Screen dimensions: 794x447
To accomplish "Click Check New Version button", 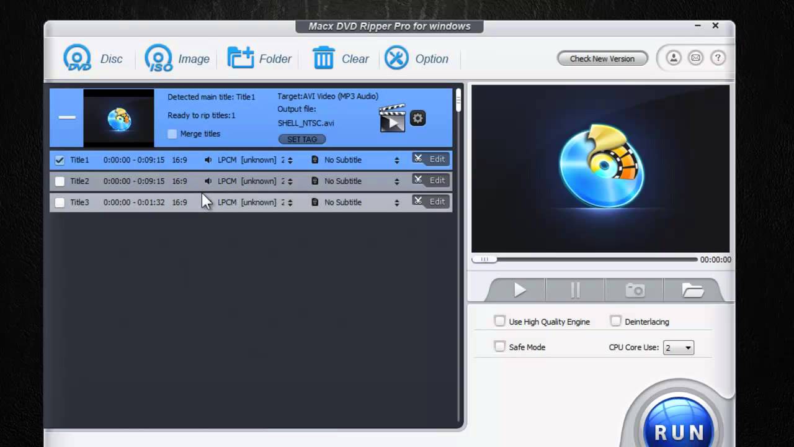I will 602,58.
